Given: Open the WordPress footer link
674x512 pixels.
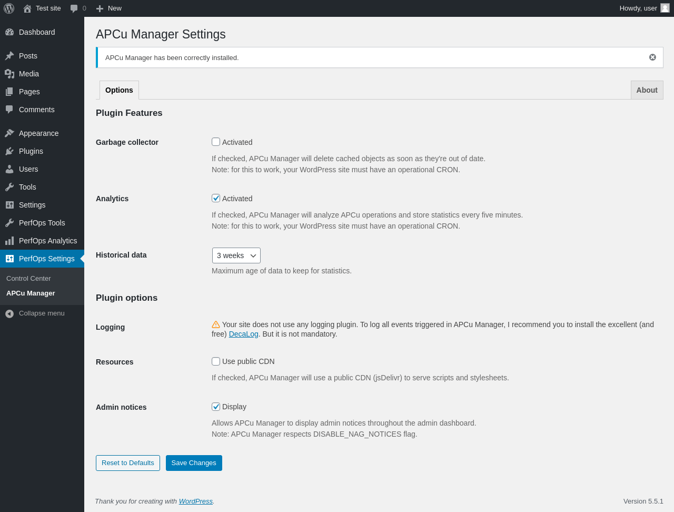Looking at the screenshot, I should [x=196, y=501].
